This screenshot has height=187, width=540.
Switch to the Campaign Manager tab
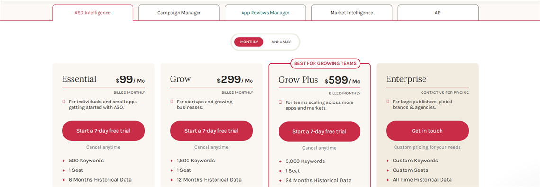[x=179, y=13]
